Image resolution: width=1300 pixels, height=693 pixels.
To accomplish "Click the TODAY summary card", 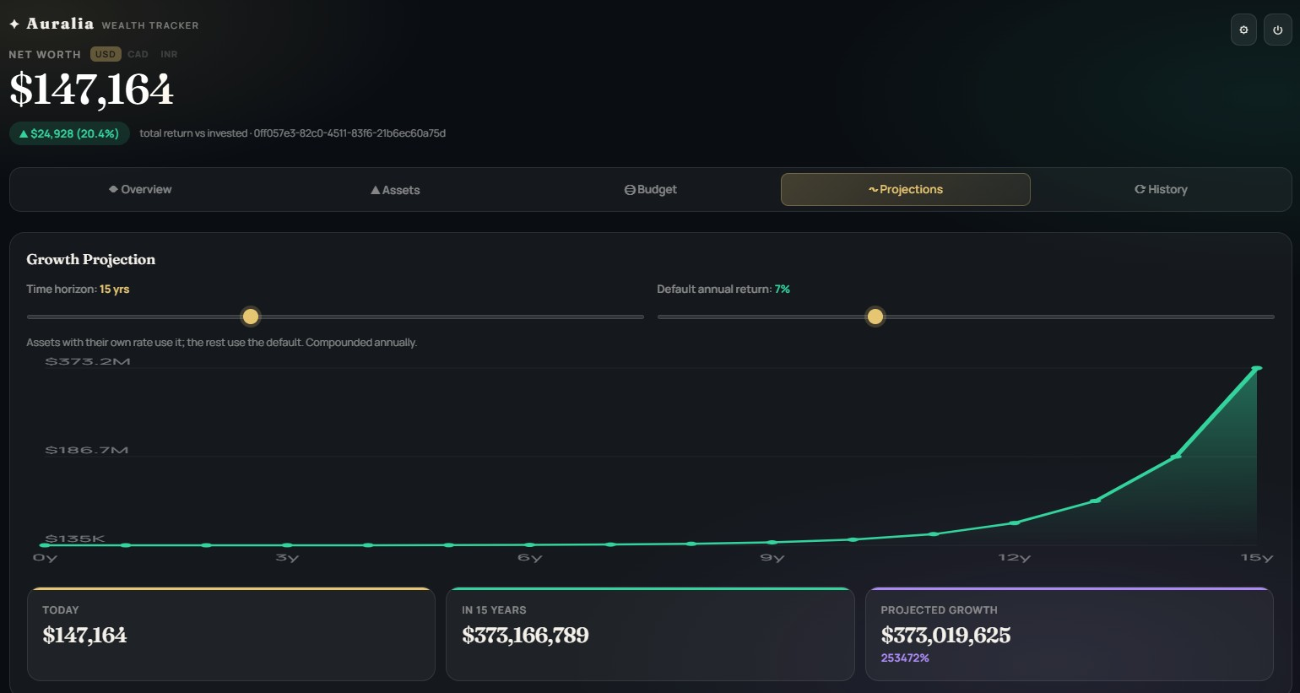I will click(230, 634).
